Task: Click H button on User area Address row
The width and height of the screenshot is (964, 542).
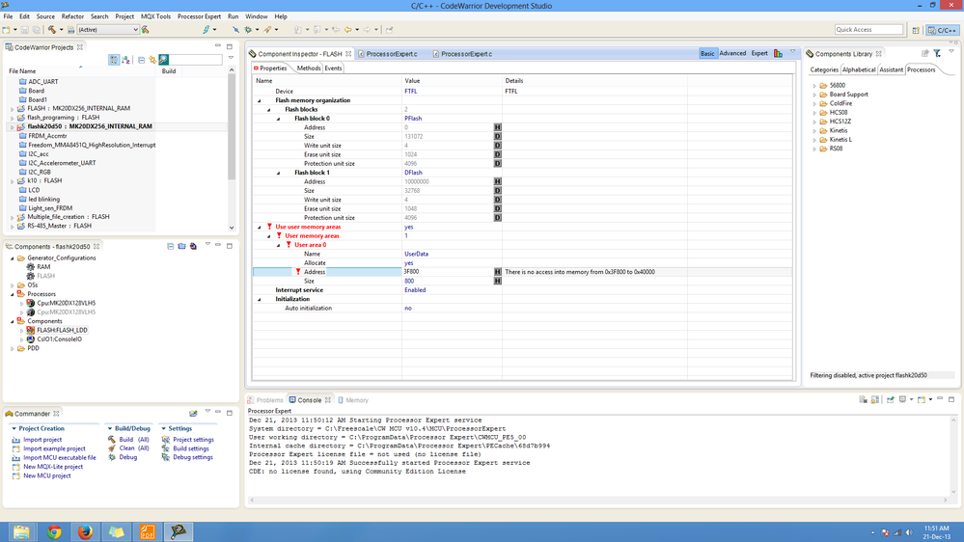Action: click(497, 272)
